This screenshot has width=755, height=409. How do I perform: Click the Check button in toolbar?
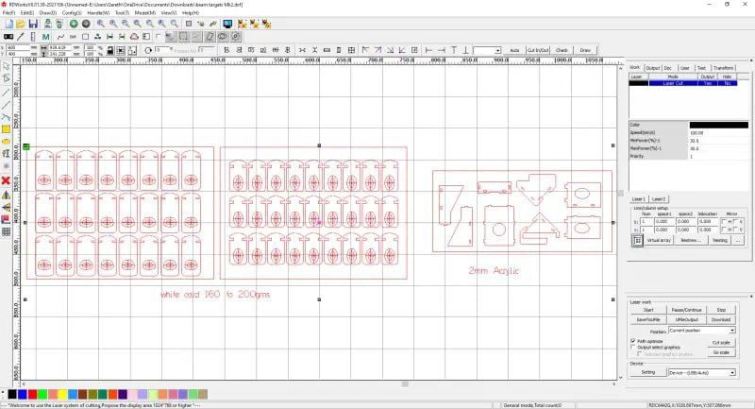click(x=562, y=50)
